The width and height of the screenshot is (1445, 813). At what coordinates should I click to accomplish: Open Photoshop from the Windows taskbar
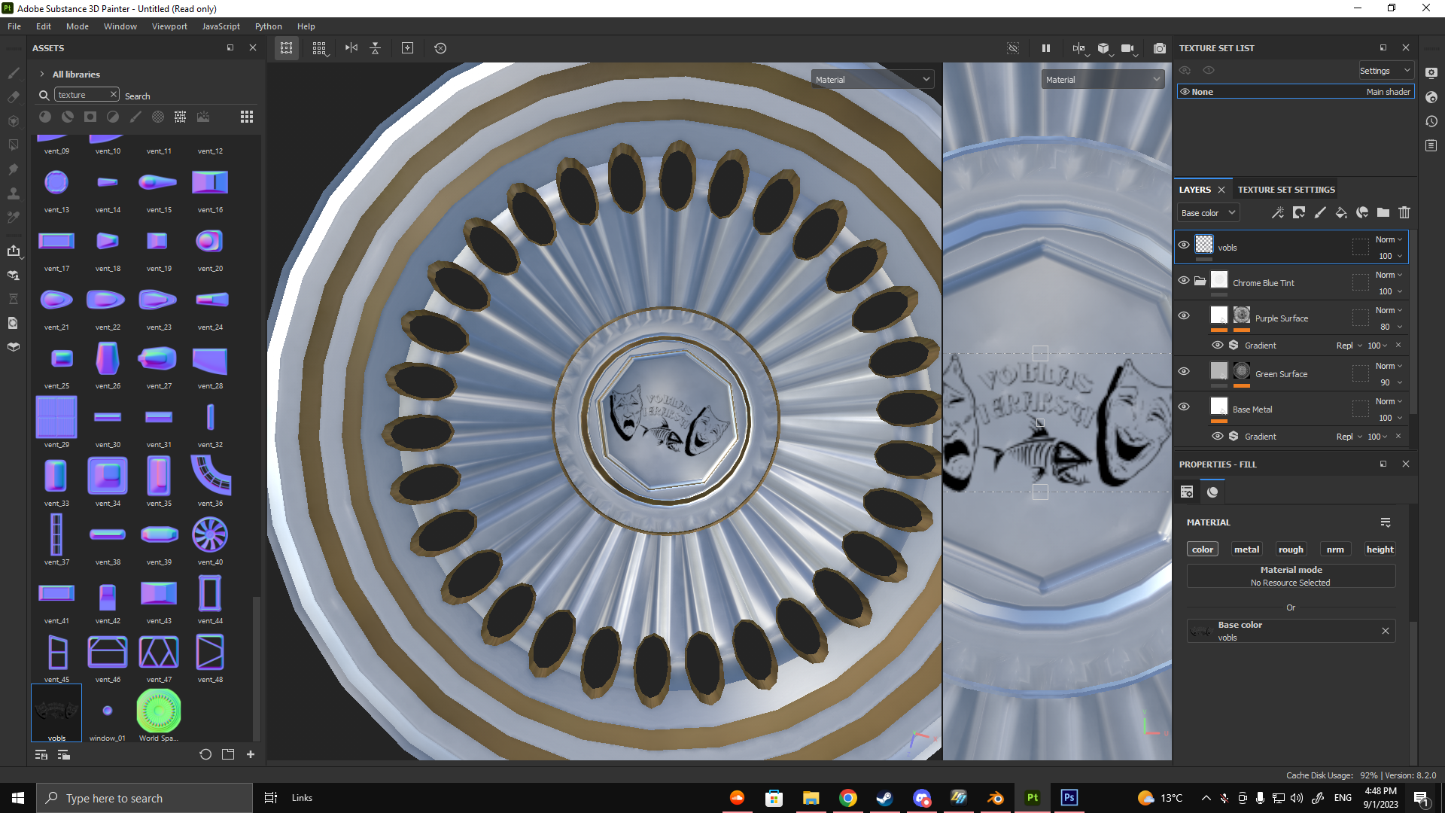[x=1069, y=798]
